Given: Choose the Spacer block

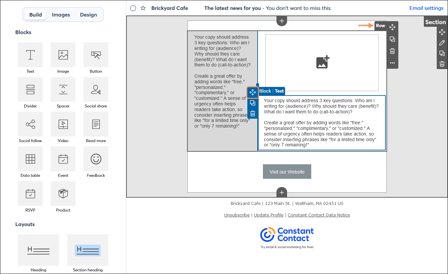Looking at the screenshot, I should click(63, 89).
